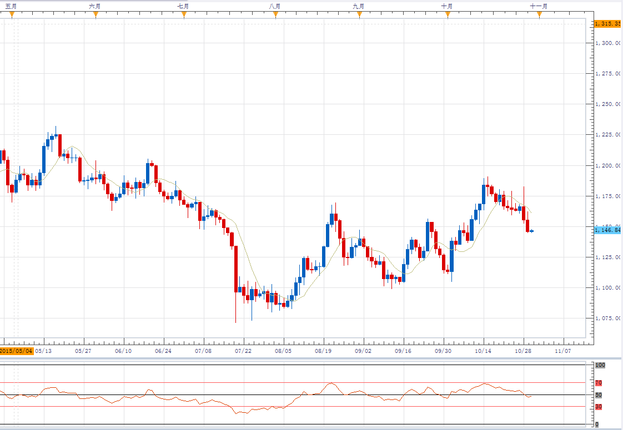Click the 1,300 price axis label
The width and height of the screenshot is (623, 430).
[609, 43]
